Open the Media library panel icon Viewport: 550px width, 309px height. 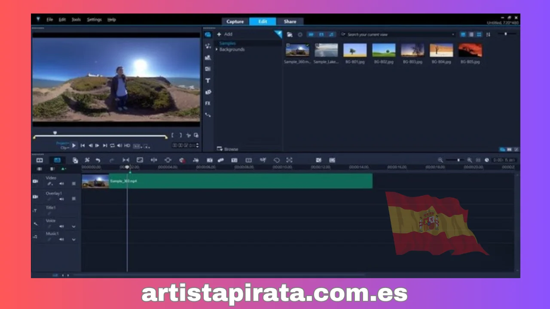pyautogui.click(x=208, y=34)
